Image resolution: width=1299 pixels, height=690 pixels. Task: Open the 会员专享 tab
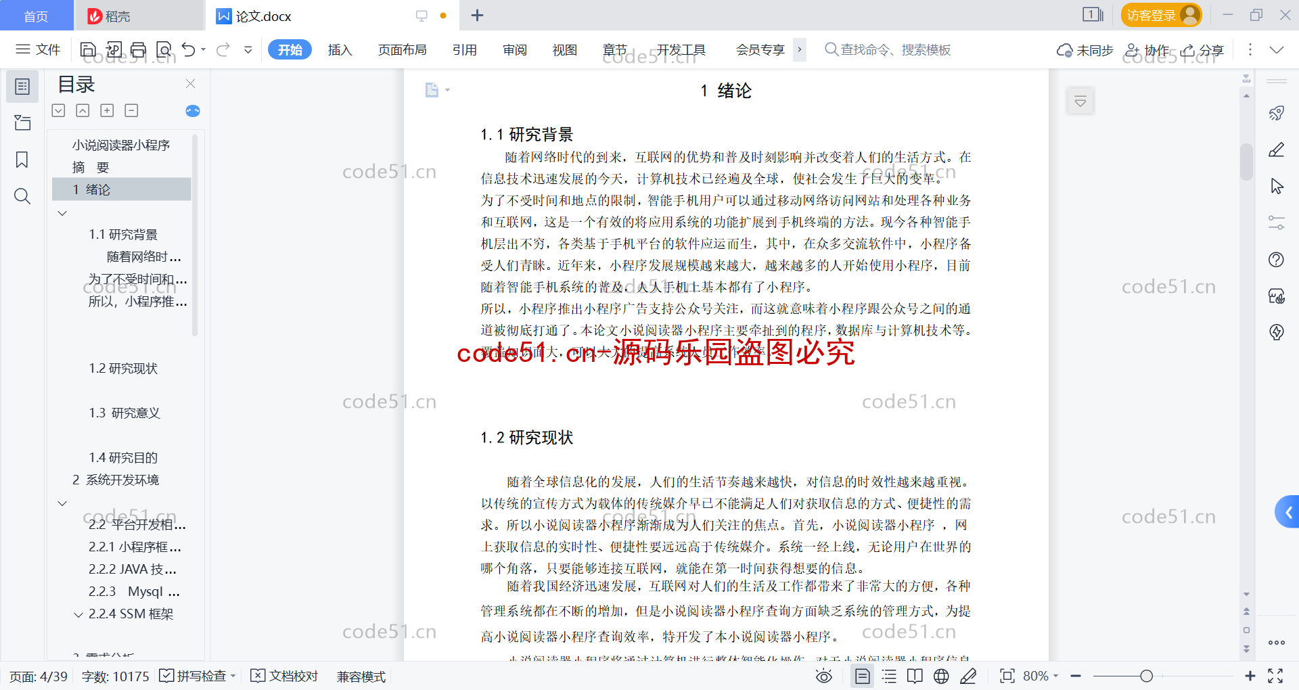[760, 49]
